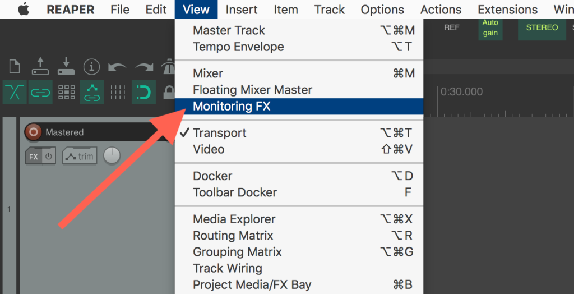Open Media Explorer from menu
Viewport: 574px width, 294px height.
[x=299, y=219]
